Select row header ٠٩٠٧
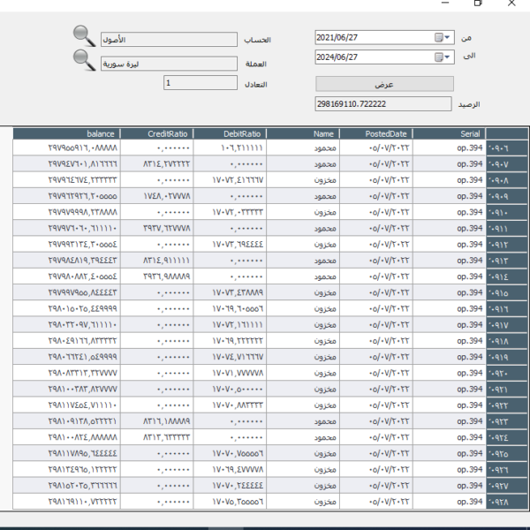Image resolution: width=530 pixels, height=530 pixels. tap(507, 164)
